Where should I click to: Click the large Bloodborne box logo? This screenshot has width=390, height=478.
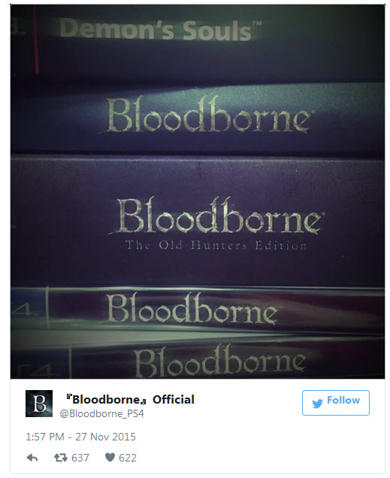(218, 215)
